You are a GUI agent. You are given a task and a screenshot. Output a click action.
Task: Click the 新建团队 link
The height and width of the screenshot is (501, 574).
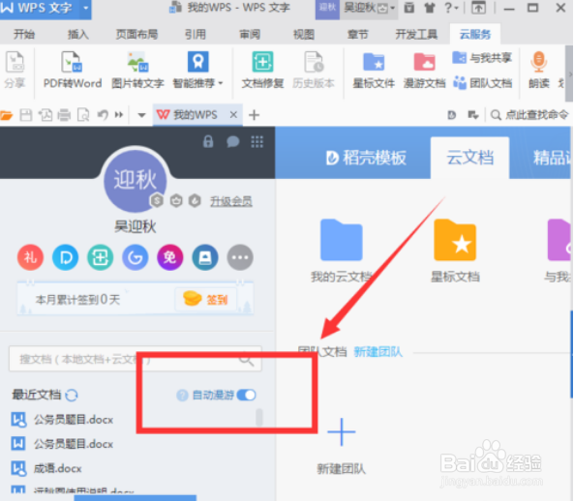(378, 352)
